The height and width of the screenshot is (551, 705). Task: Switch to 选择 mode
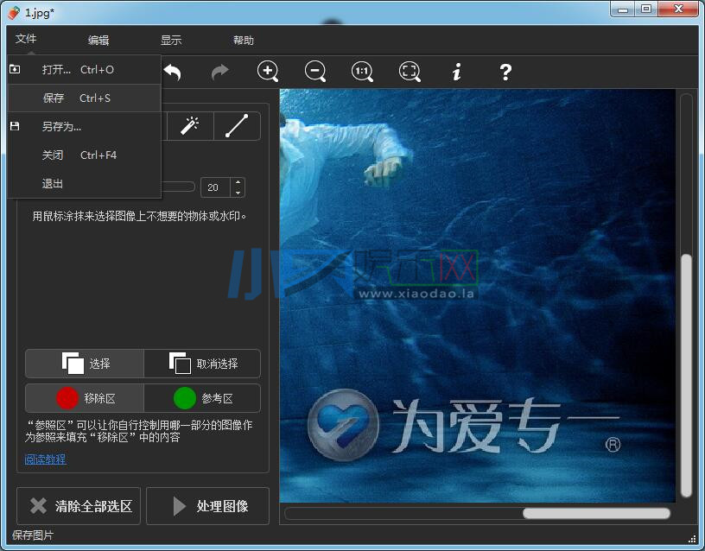pyautogui.click(x=85, y=364)
